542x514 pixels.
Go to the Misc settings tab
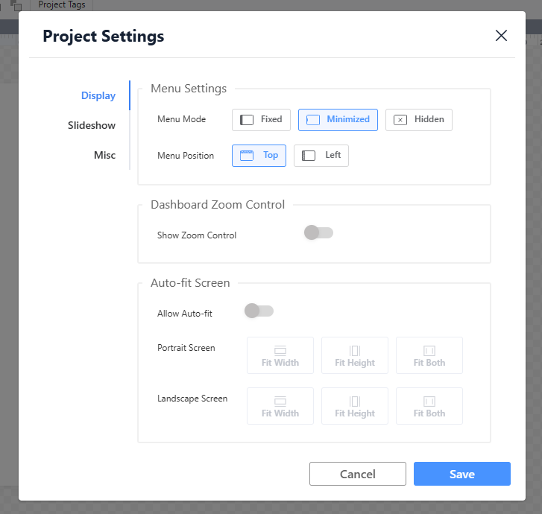pyautogui.click(x=104, y=156)
